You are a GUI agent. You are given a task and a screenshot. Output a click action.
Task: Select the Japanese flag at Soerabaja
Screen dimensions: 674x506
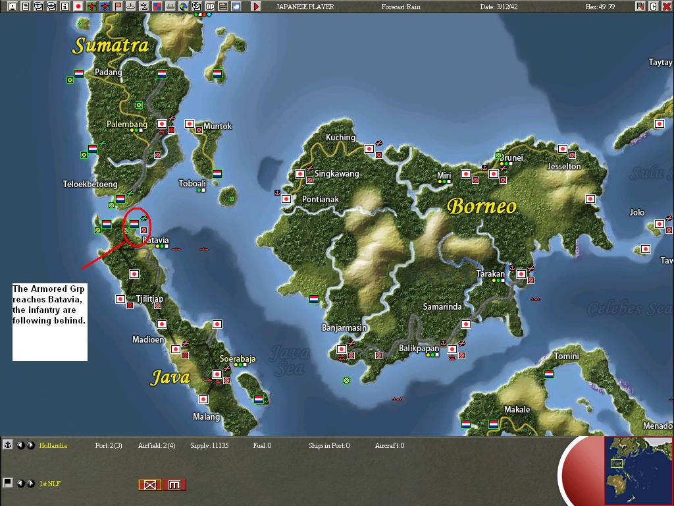[x=217, y=374]
